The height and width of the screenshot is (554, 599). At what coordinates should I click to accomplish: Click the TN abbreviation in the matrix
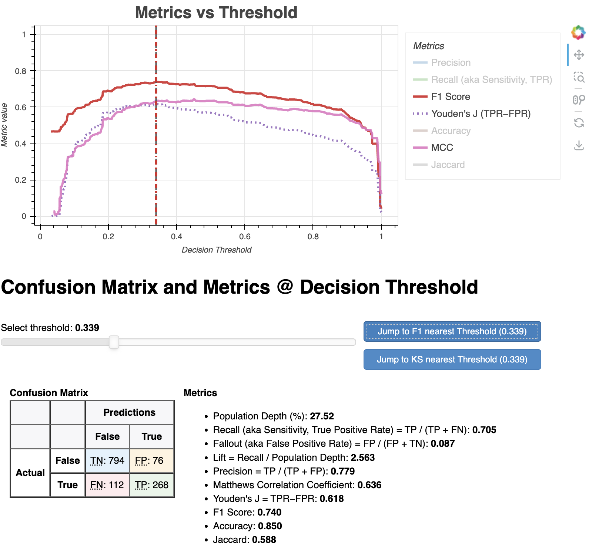pos(96,460)
